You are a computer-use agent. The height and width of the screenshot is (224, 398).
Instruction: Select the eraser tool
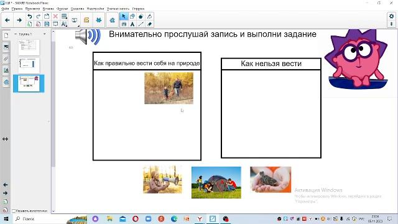click(x=149, y=24)
